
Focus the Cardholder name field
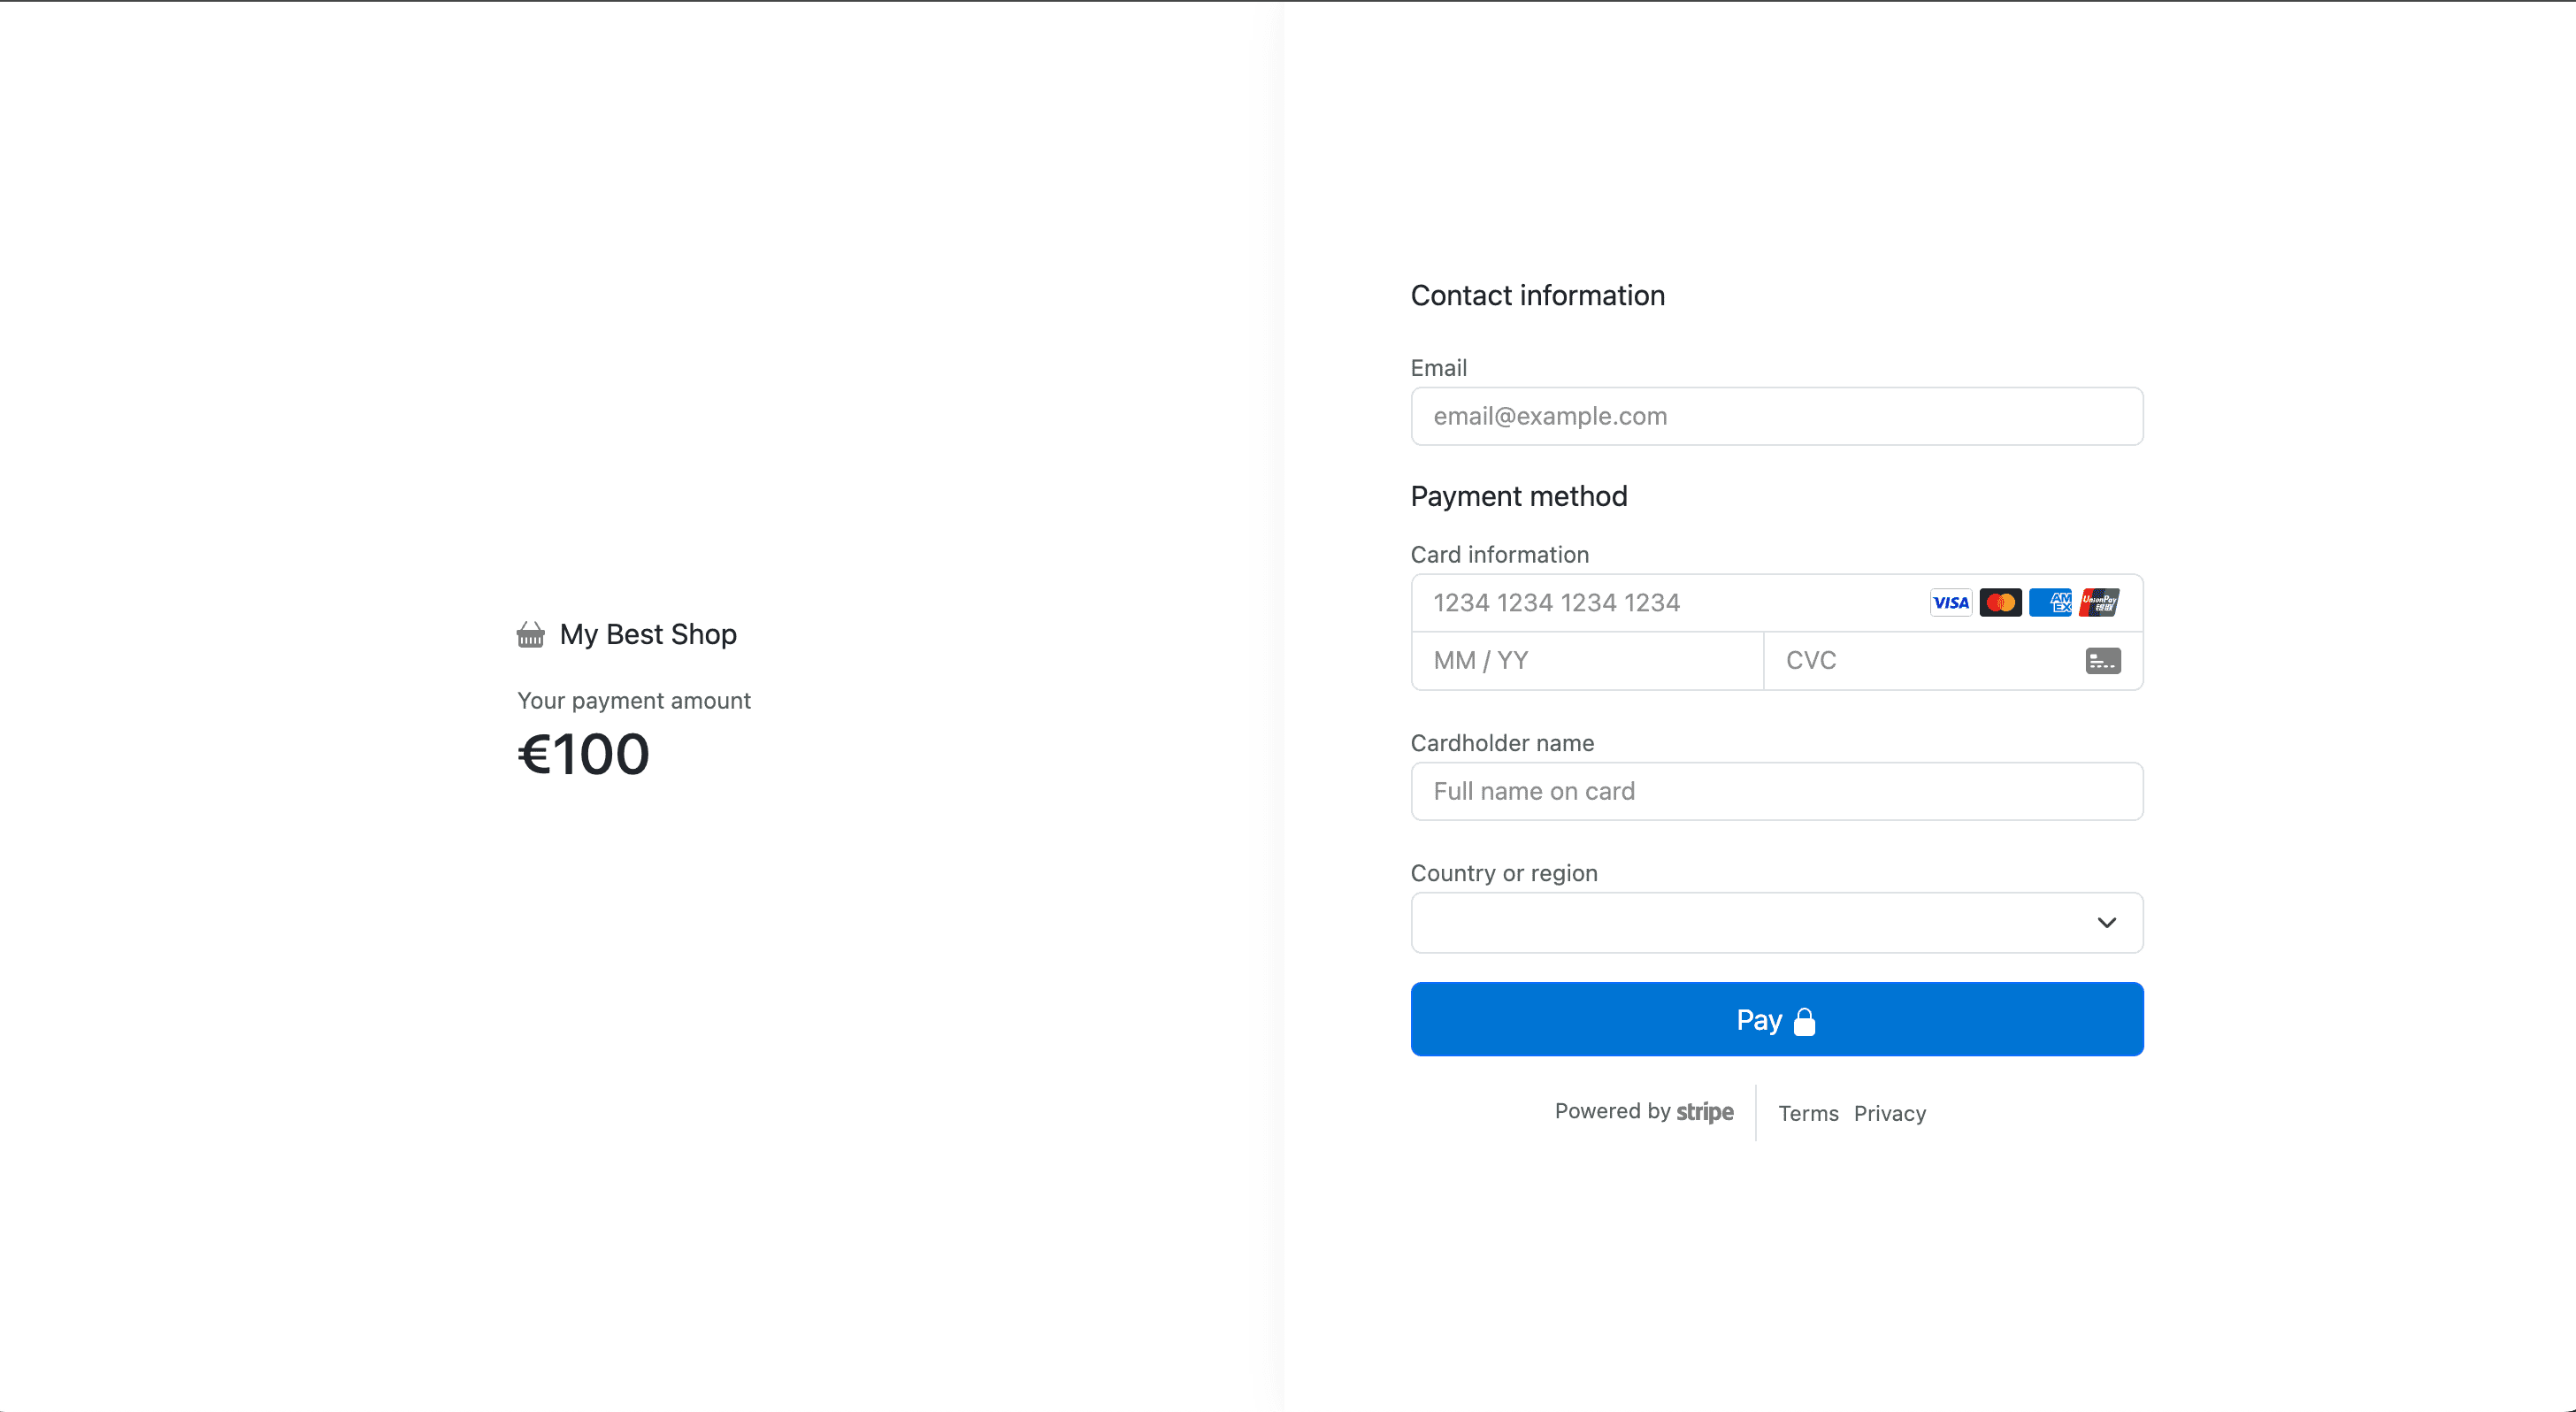point(1777,791)
